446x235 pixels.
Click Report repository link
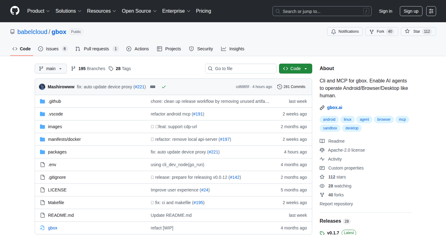tap(336, 204)
